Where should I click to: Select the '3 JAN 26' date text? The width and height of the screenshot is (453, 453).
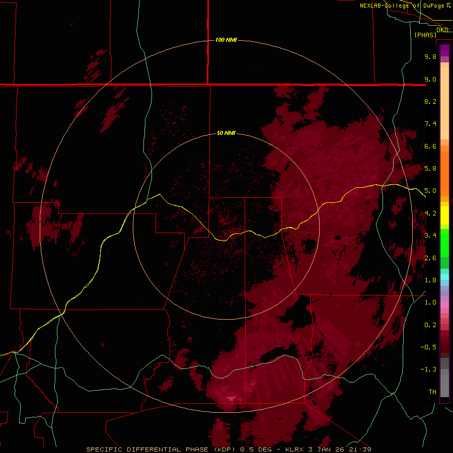pos(327,449)
